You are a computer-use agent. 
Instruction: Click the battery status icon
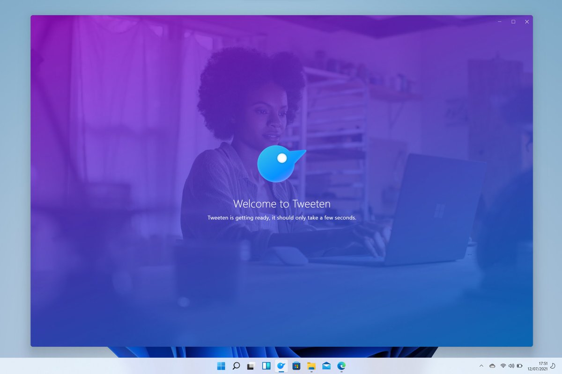pyautogui.click(x=519, y=366)
